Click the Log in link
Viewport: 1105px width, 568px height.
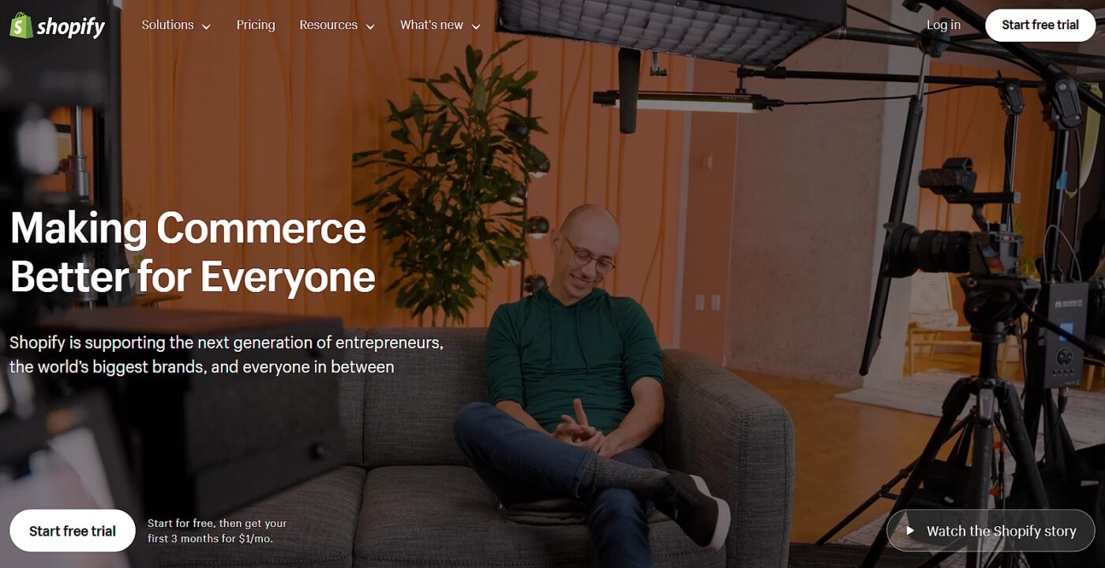pos(943,25)
